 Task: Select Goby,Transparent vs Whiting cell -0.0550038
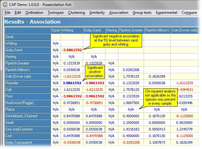click(x=72, y=142)
